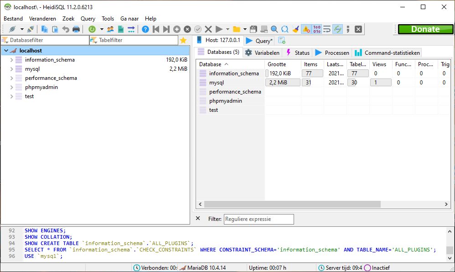Screen dimensions: 455x272
Task: Open the blue Help question mark
Action: (145, 29)
